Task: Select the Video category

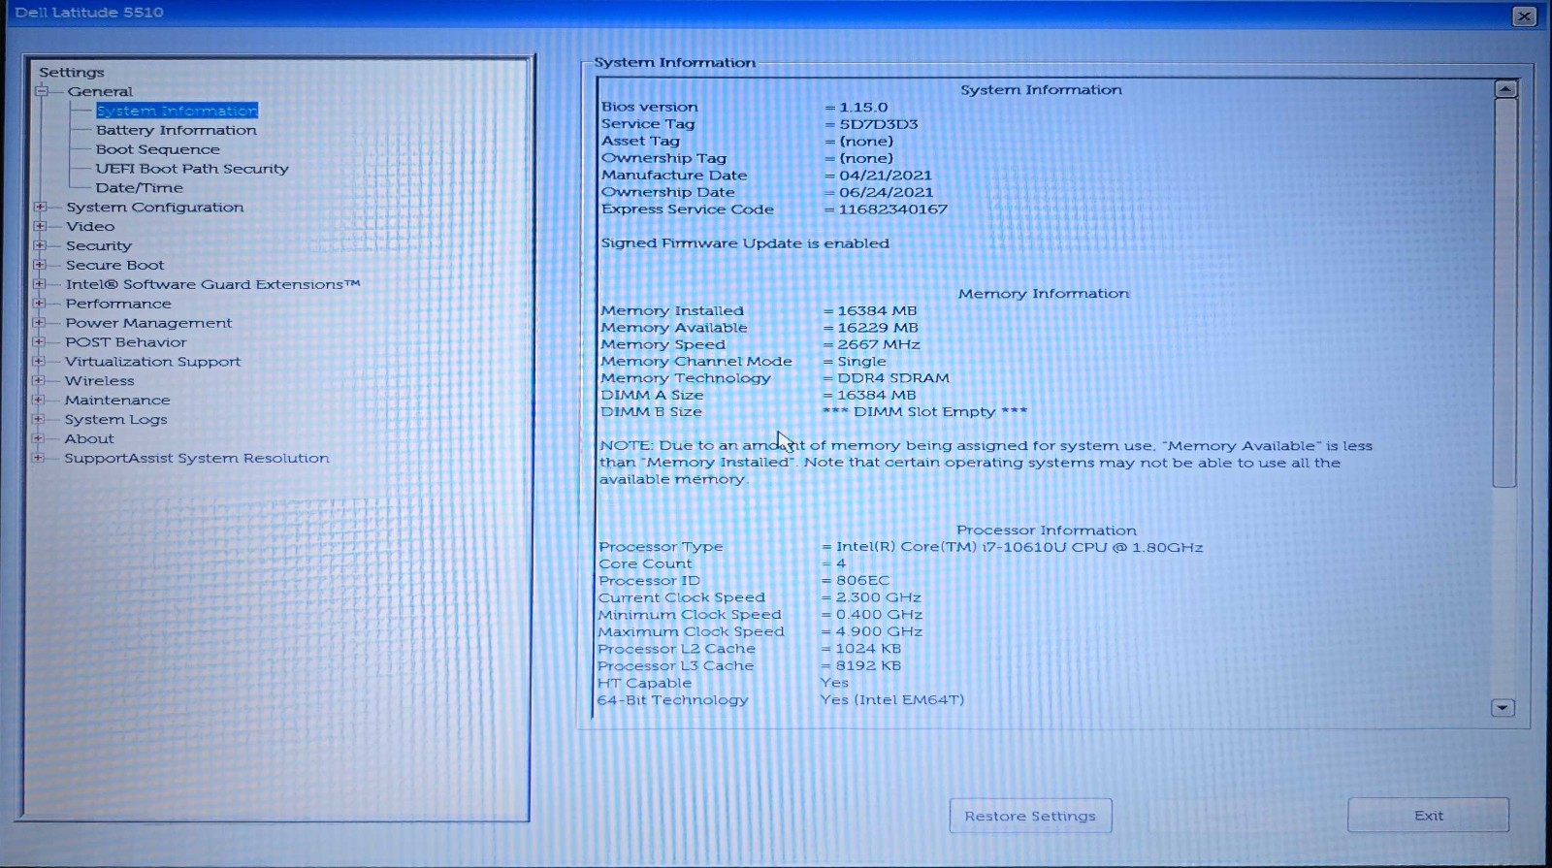Action: pyautogui.click(x=90, y=226)
